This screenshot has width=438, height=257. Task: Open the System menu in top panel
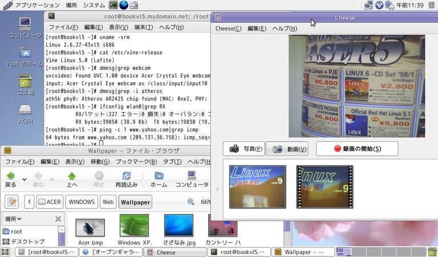coord(94,5)
